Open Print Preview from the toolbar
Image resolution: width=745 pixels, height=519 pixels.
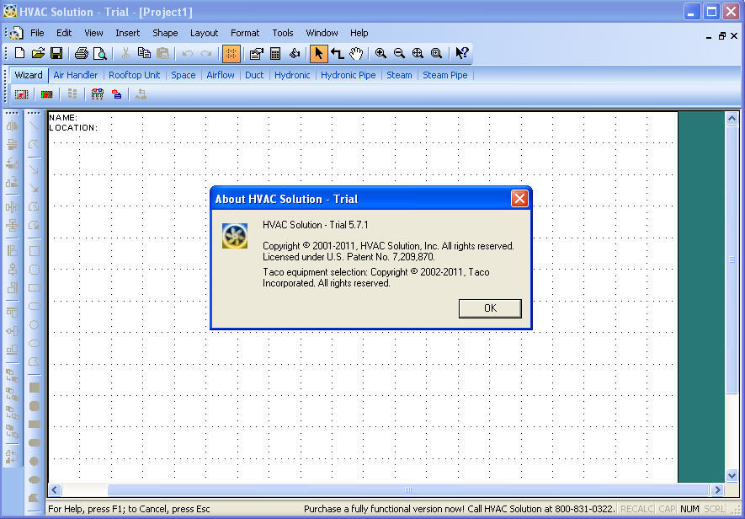tap(100, 53)
